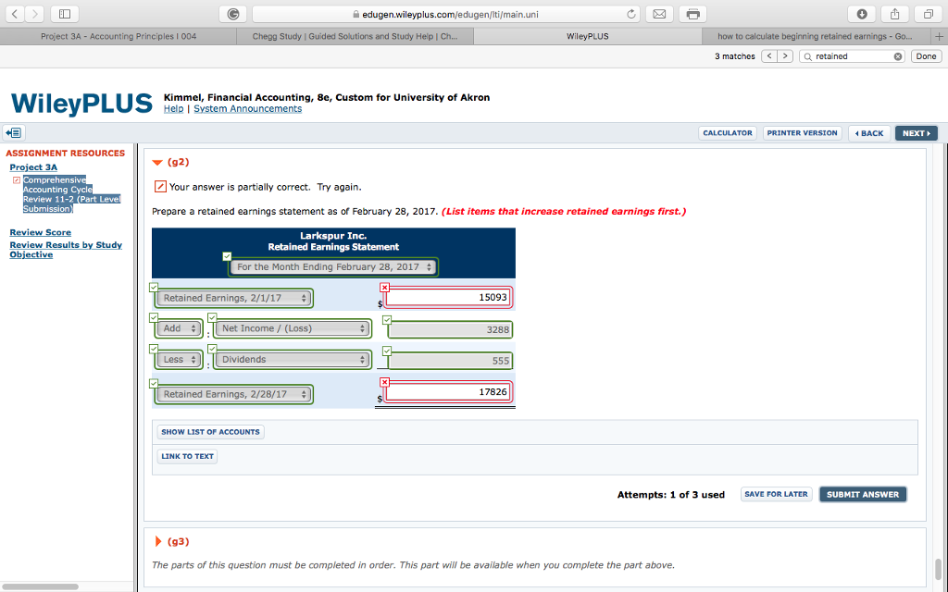Open the Retained Earnings, 2/28/17 dropdown
Viewport: 948px width, 592px height.
click(x=234, y=394)
